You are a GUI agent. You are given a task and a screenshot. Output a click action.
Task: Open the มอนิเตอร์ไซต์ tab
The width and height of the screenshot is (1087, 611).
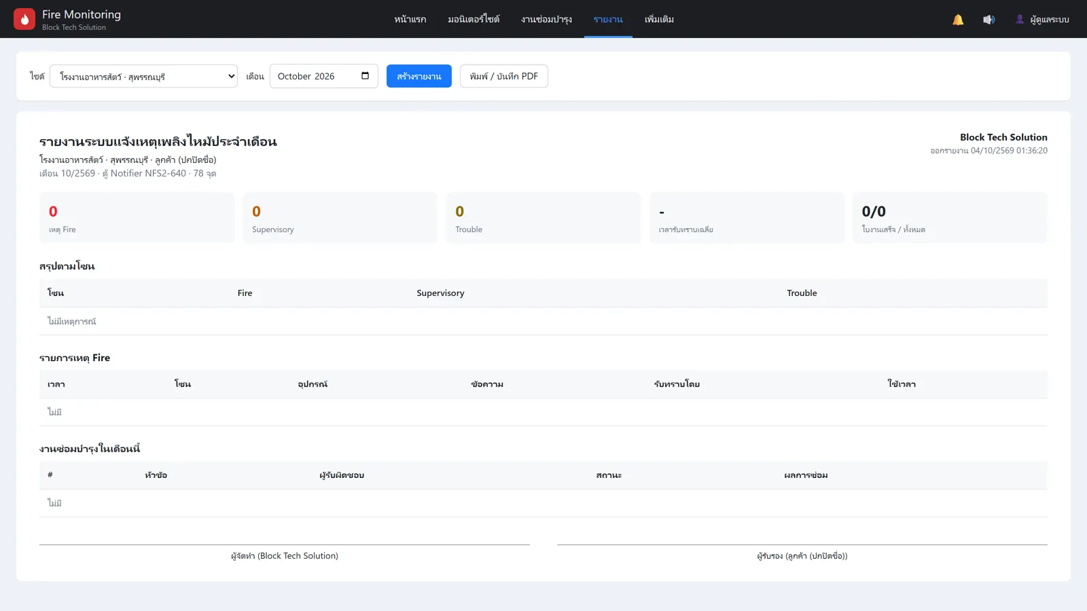coord(474,19)
